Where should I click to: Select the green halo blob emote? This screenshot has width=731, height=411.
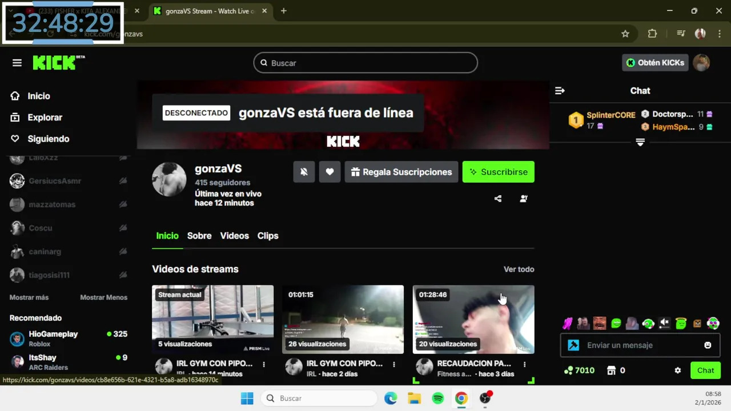681,324
